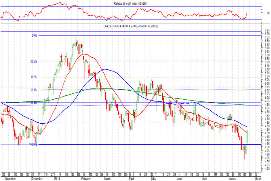This screenshot has width=271, height=181.
Task: Click the 0.0% Fibonacci level label
Action: coord(34,36)
